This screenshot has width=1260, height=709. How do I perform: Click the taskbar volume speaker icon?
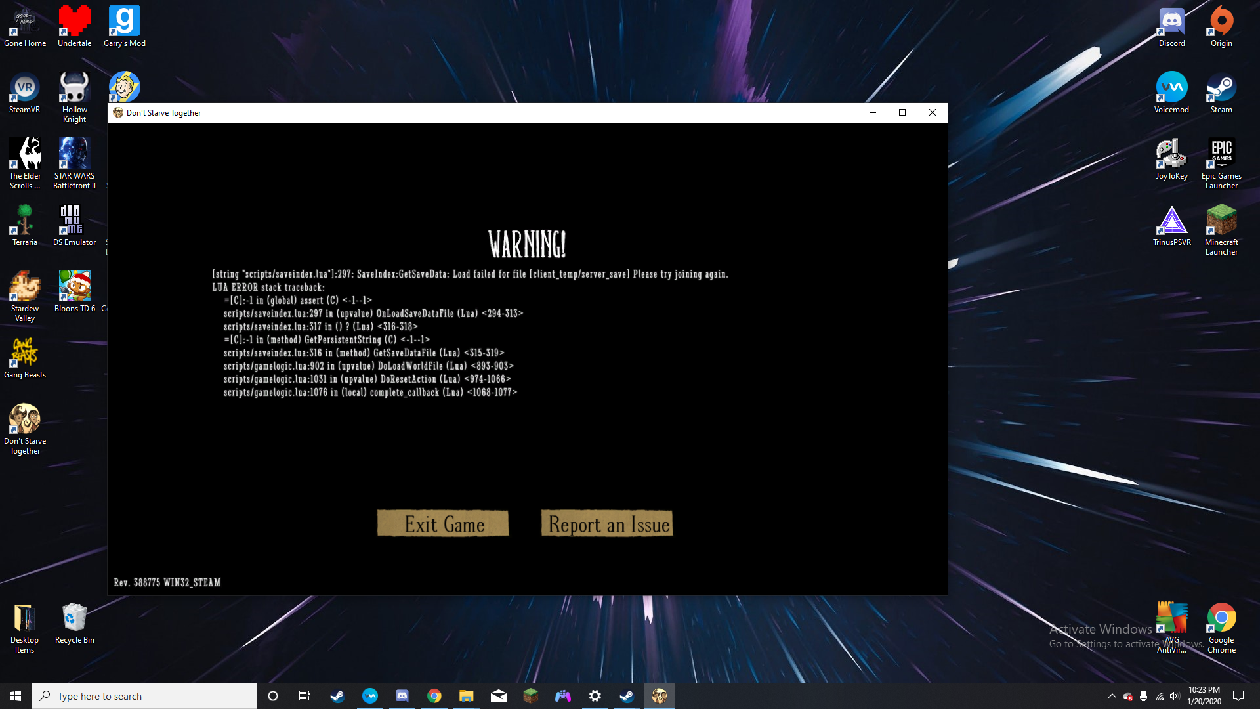coord(1175,696)
